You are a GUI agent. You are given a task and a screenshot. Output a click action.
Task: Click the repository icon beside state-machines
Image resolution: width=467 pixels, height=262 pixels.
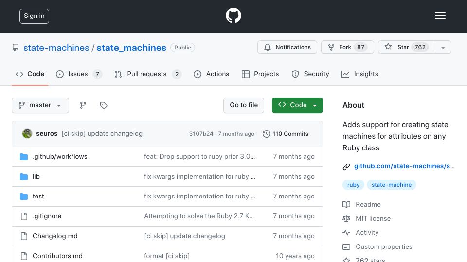(16, 48)
